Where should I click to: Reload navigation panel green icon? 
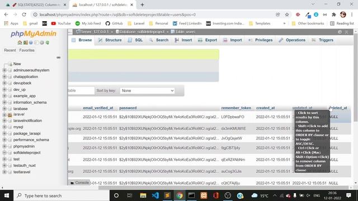point(47,42)
